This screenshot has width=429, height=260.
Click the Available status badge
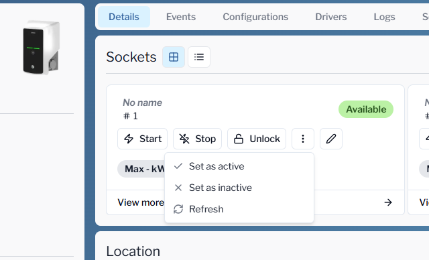tap(366, 109)
